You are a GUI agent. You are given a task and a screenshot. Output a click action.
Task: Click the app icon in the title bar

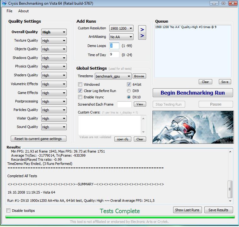[4, 3]
